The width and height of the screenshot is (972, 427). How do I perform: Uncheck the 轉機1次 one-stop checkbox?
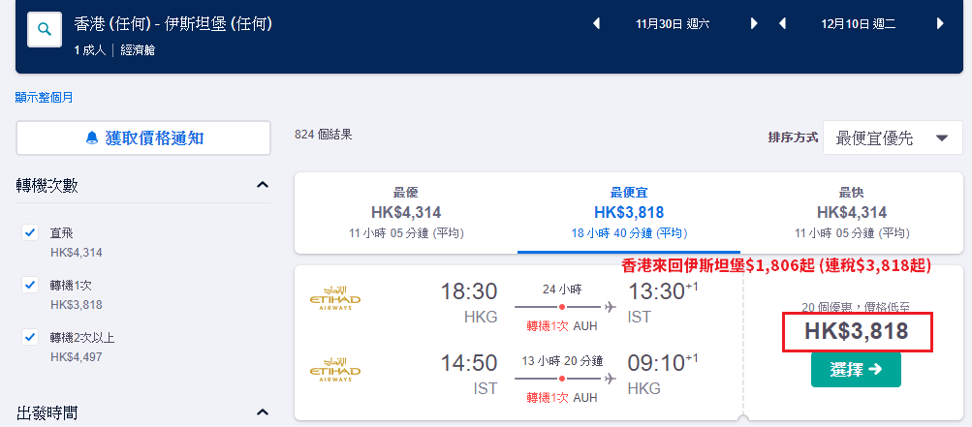click(x=30, y=285)
